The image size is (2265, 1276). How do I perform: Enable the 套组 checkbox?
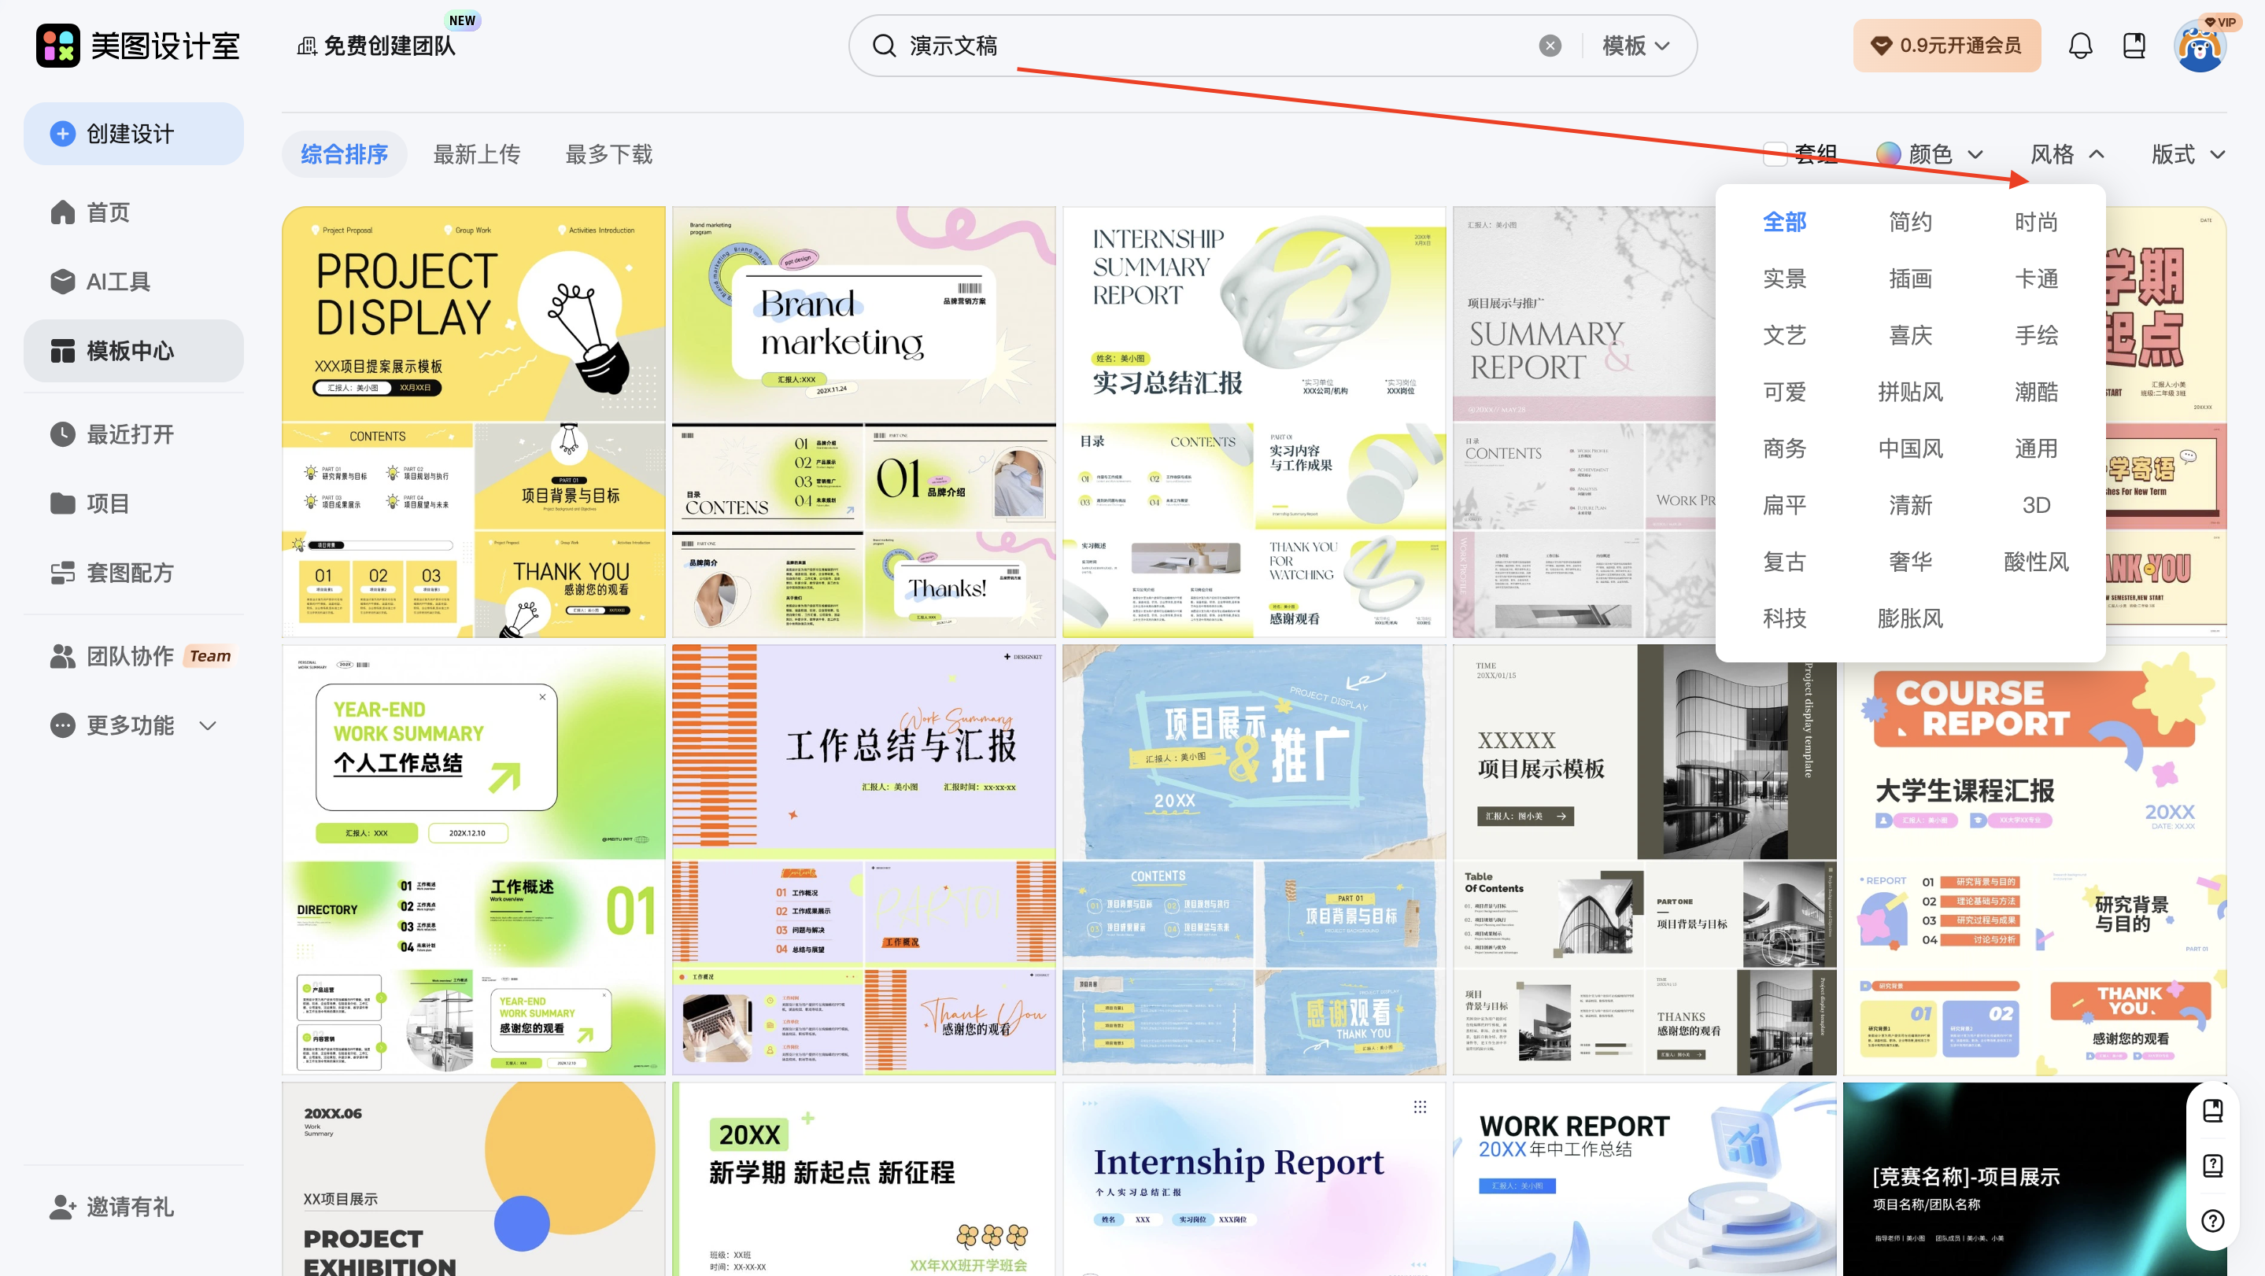pos(1775,155)
